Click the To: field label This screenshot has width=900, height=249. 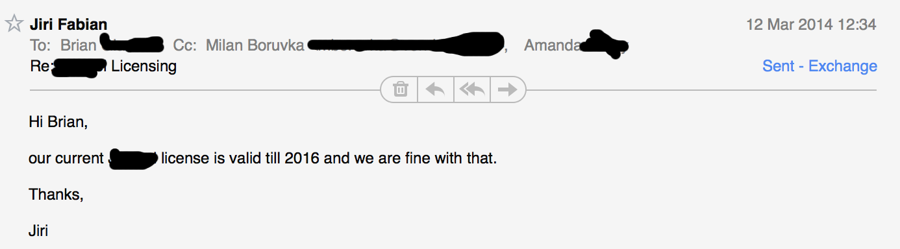tap(41, 45)
